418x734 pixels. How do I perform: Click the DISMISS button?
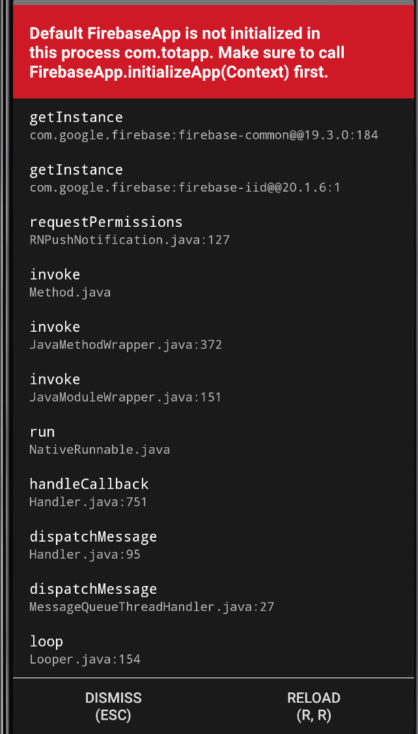113,706
